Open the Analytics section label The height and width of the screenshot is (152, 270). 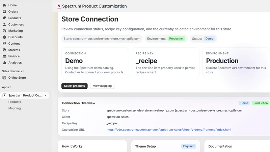pyautogui.click(x=15, y=62)
